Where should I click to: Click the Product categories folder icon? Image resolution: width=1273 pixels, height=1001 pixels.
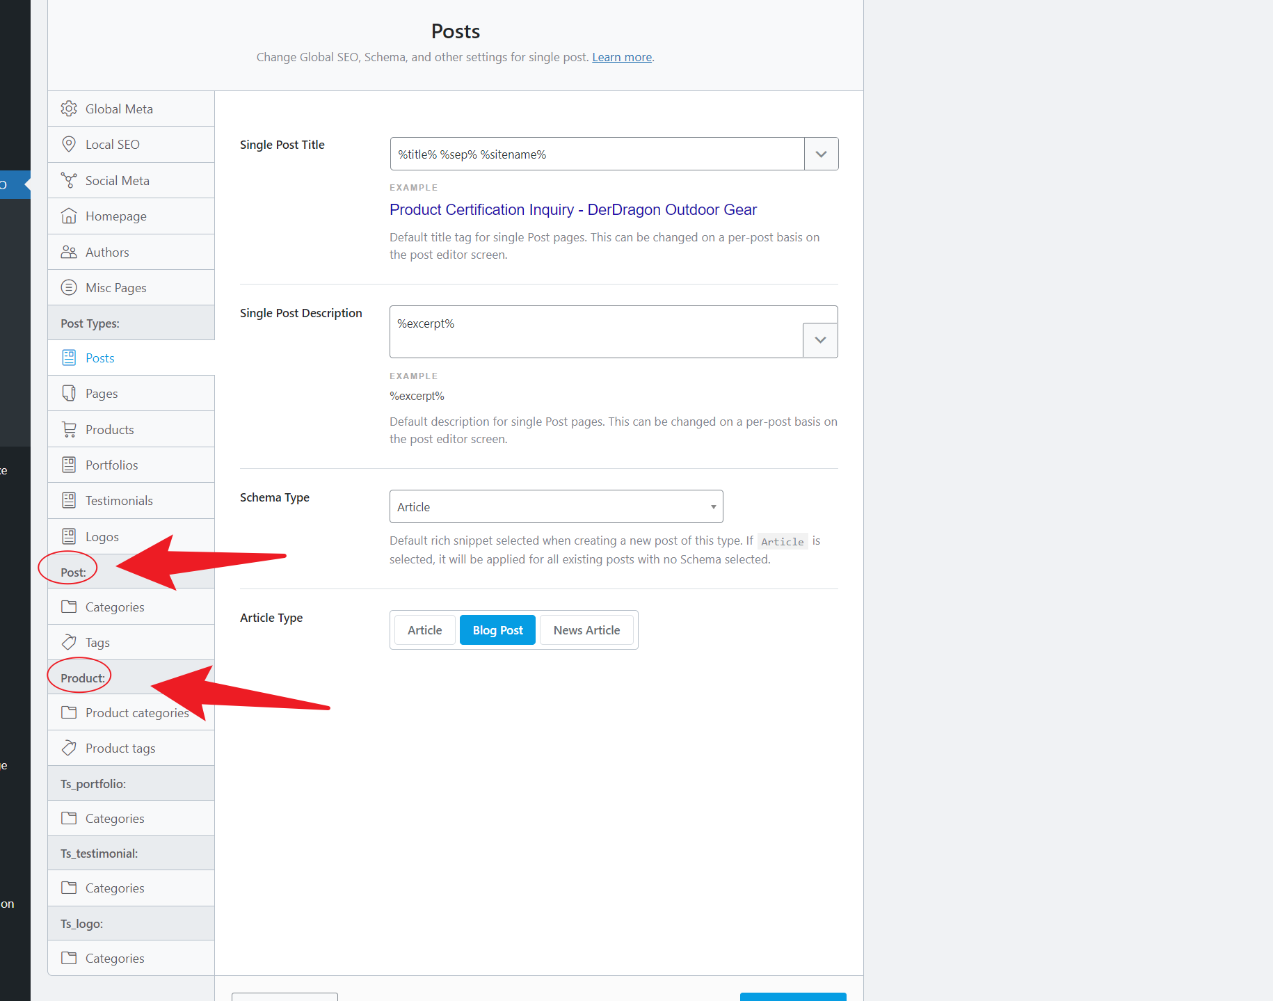69,712
